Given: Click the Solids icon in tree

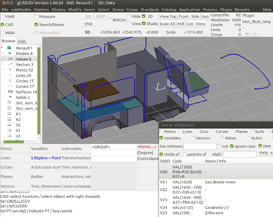Looking at the screenshot, I should pos(10,97).
